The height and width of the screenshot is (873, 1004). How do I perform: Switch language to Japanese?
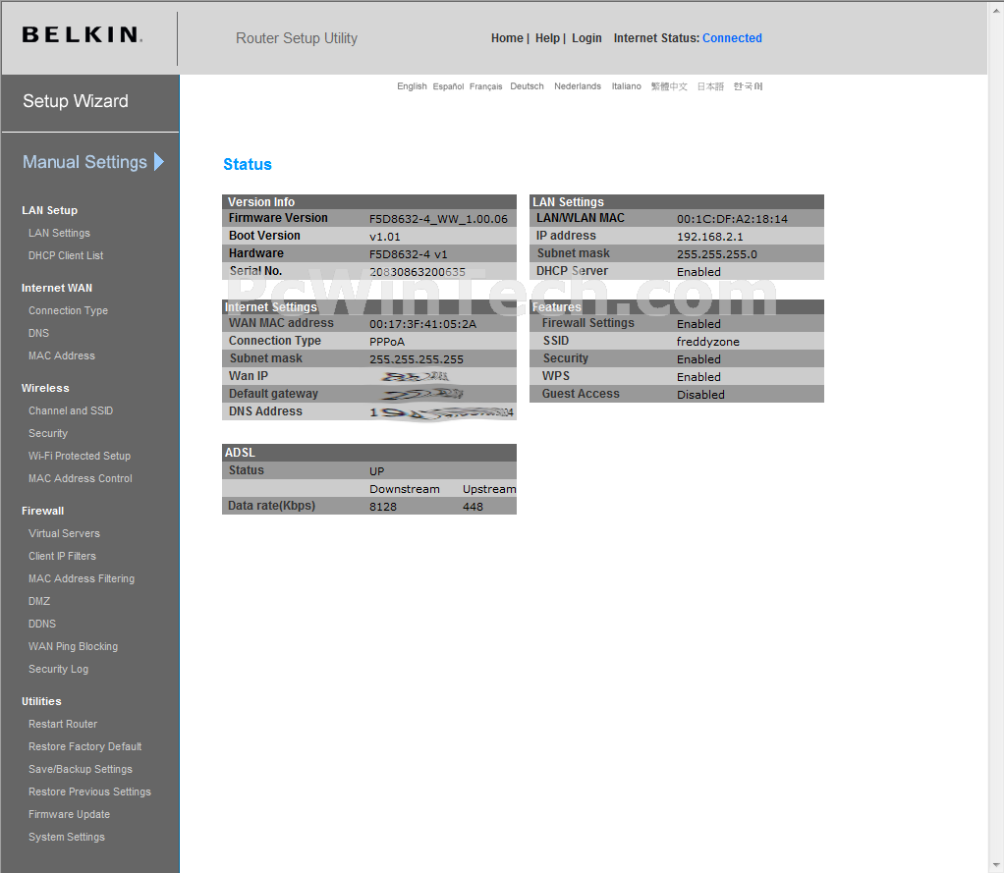(710, 86)
